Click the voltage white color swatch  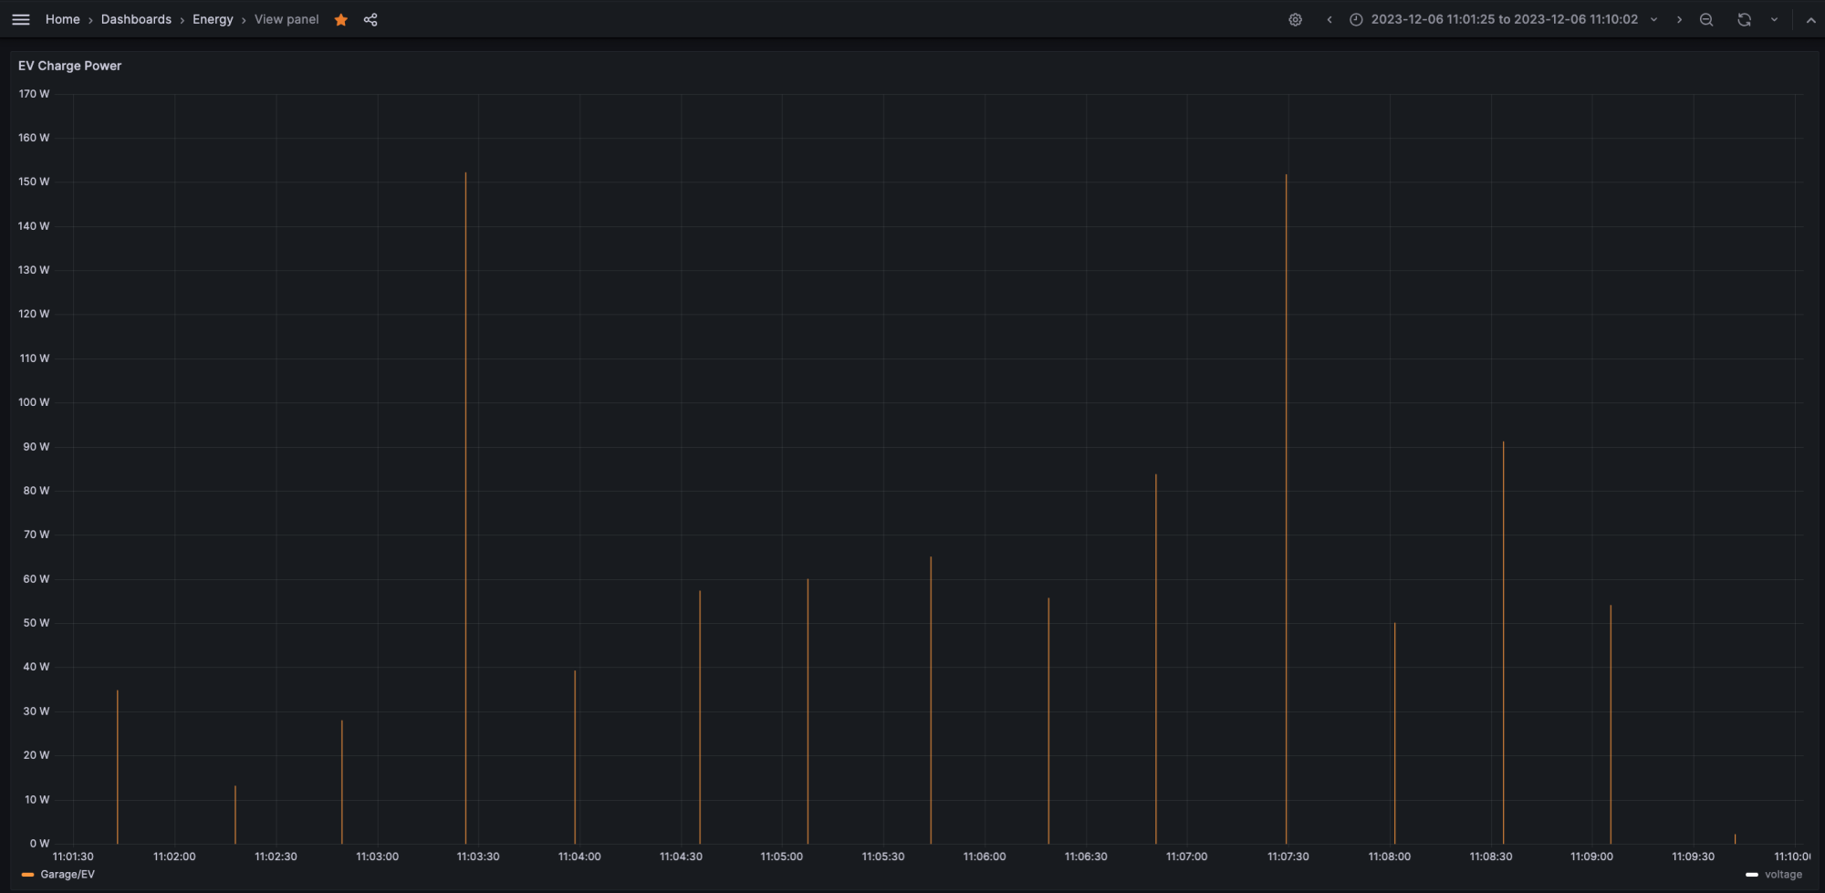pyautogui.click(x=1751, y=875)
